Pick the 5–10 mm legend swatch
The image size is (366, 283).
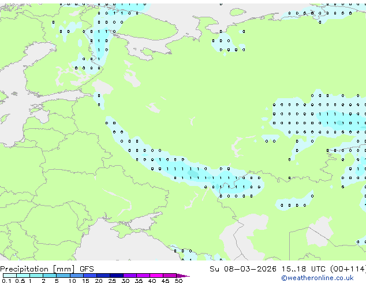(x=63, y=275)
